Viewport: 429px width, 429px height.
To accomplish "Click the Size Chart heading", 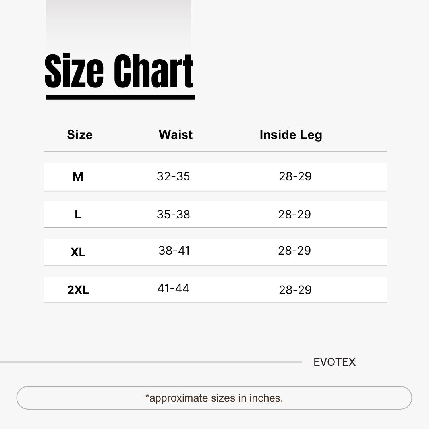I will coord(119,71).
